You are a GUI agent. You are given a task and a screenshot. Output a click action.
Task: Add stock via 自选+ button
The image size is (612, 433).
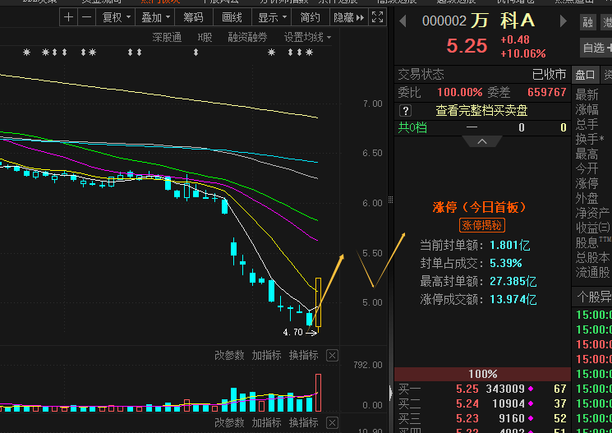596,48
